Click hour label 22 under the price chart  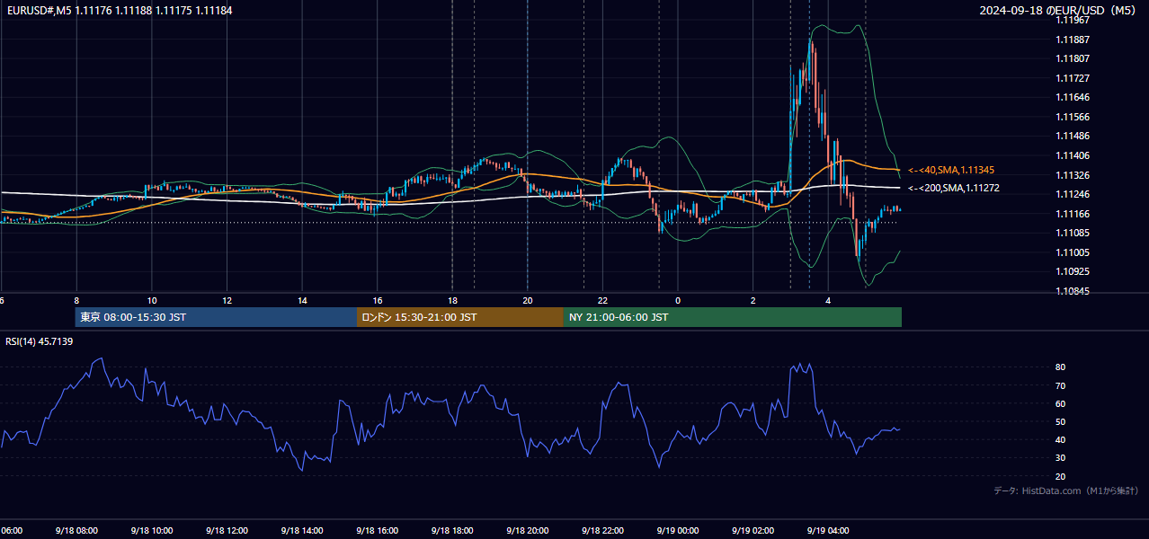pos(602,301)
